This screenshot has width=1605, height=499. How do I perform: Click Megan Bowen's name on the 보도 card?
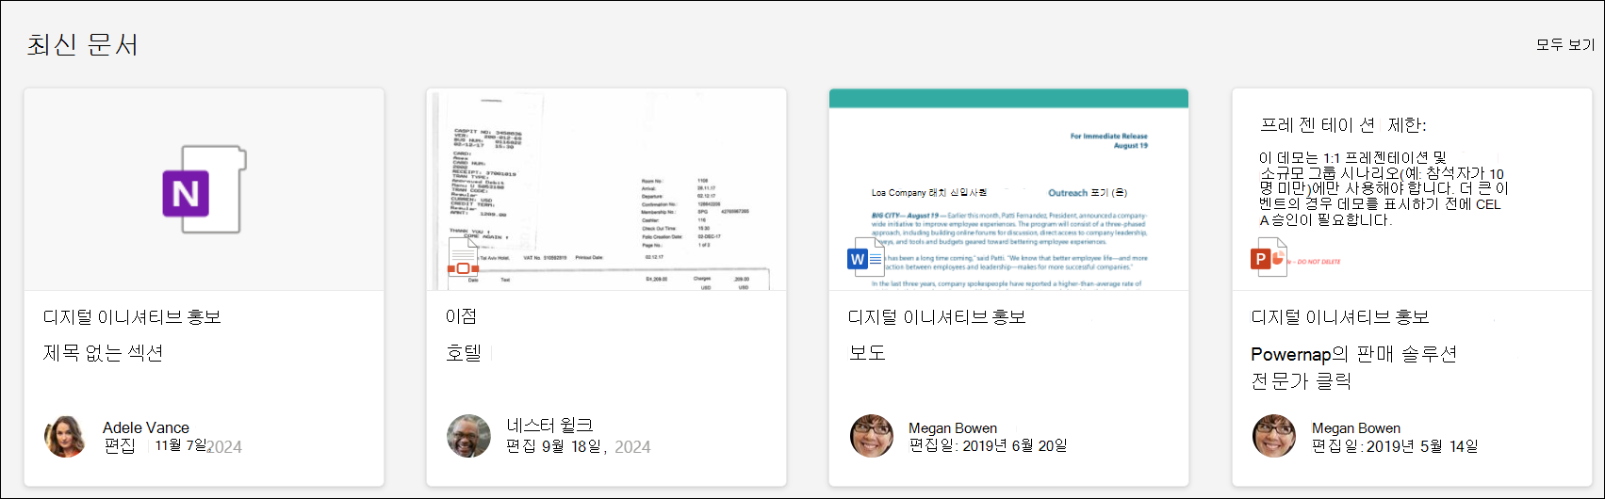click(x=953, y=427)
